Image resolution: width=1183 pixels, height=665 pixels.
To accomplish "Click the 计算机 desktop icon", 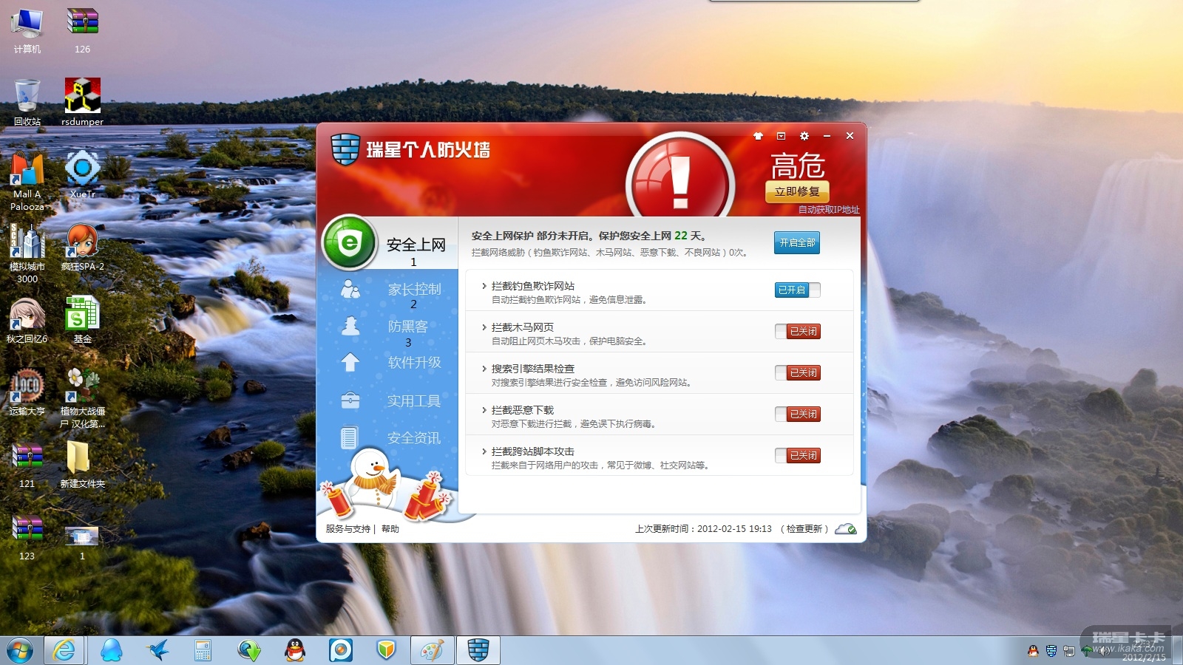I will 27,31.
